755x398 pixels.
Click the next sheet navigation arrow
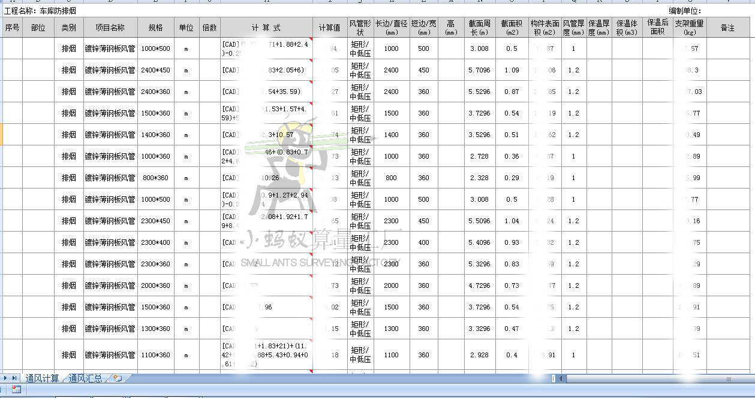[6, 378]
